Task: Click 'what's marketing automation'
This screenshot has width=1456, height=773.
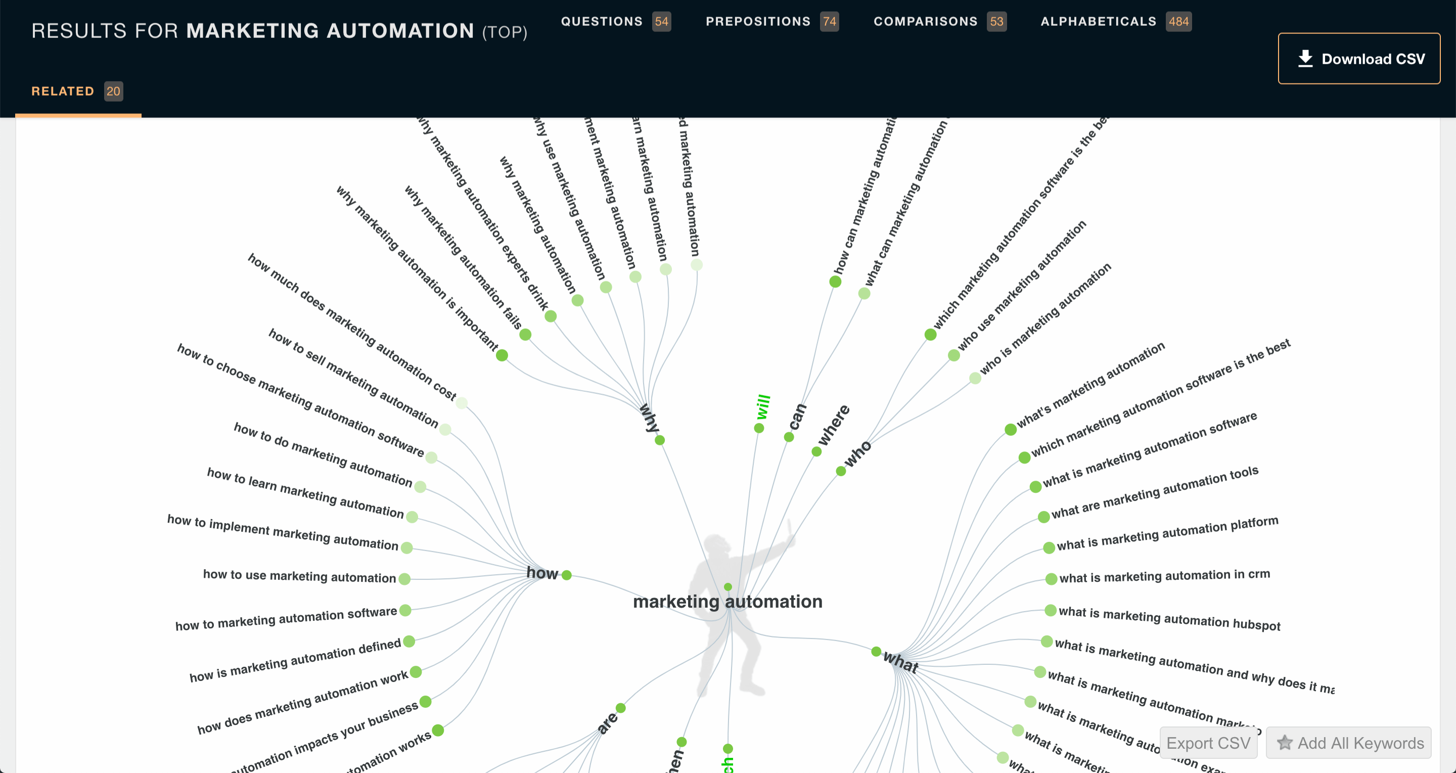Action: 1091,385
